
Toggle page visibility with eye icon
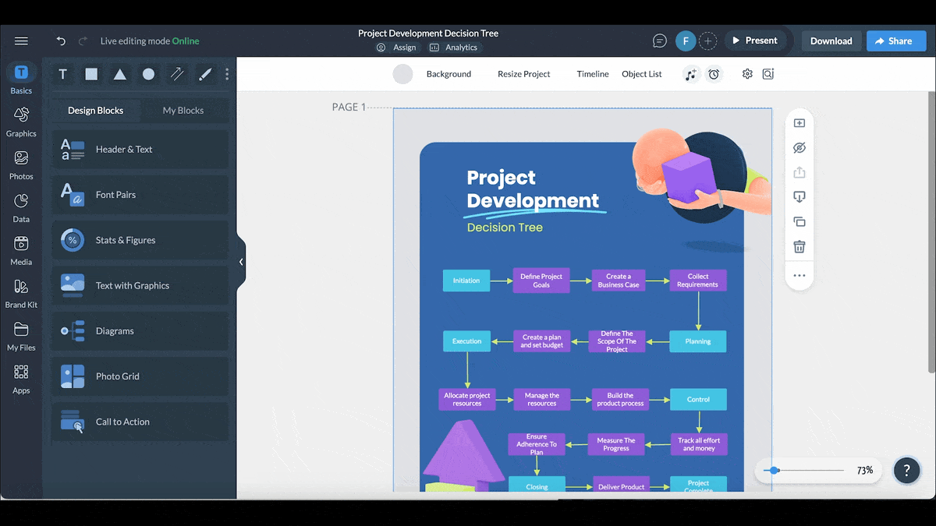click(799, 148)
